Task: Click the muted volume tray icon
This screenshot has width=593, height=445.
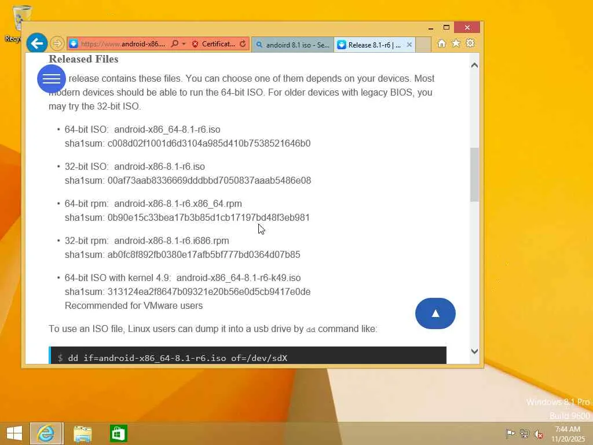Action: pos(538,433)
